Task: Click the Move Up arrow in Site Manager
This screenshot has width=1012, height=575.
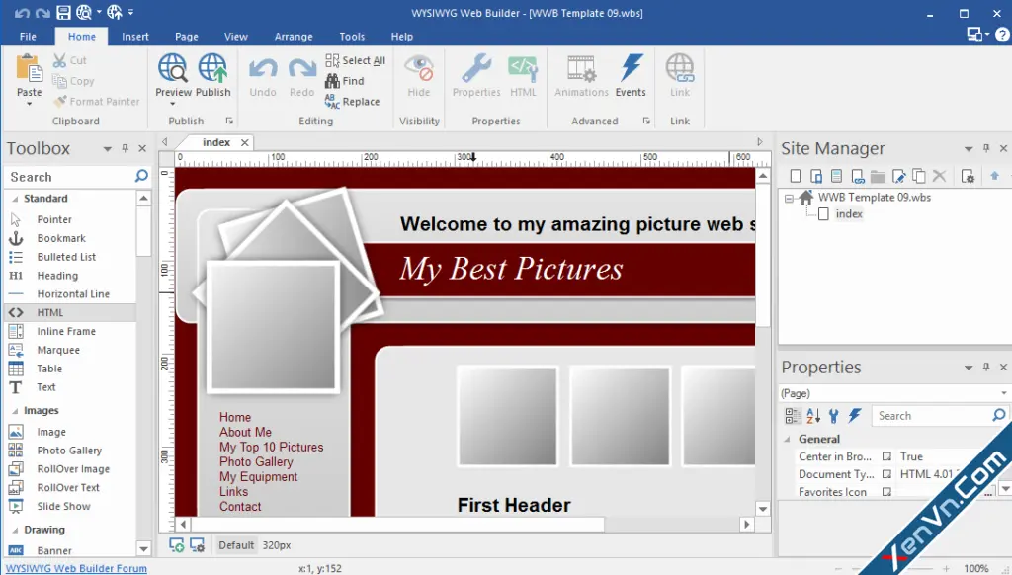Action: [994, 176]
